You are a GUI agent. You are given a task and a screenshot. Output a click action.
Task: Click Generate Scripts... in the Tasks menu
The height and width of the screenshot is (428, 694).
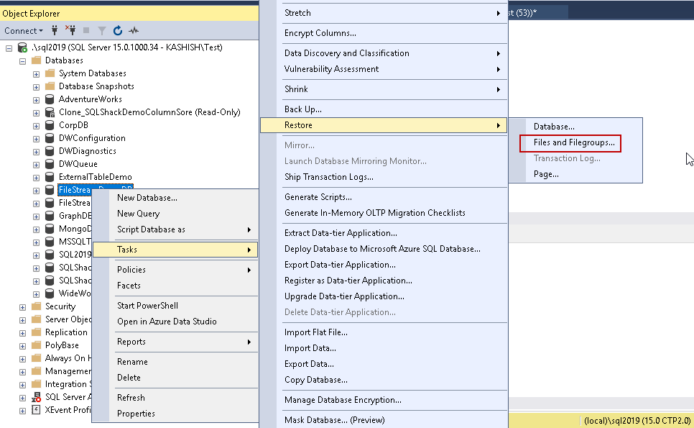[318, 197]
